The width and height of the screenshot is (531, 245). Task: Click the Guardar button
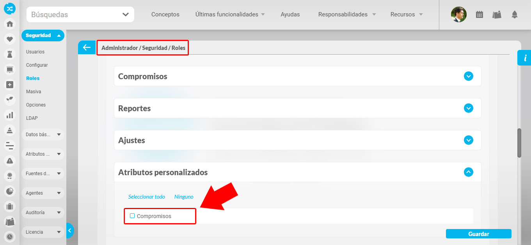pyautogui.click(x=478, y=234)
